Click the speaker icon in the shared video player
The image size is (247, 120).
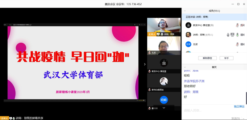(137, 100)
